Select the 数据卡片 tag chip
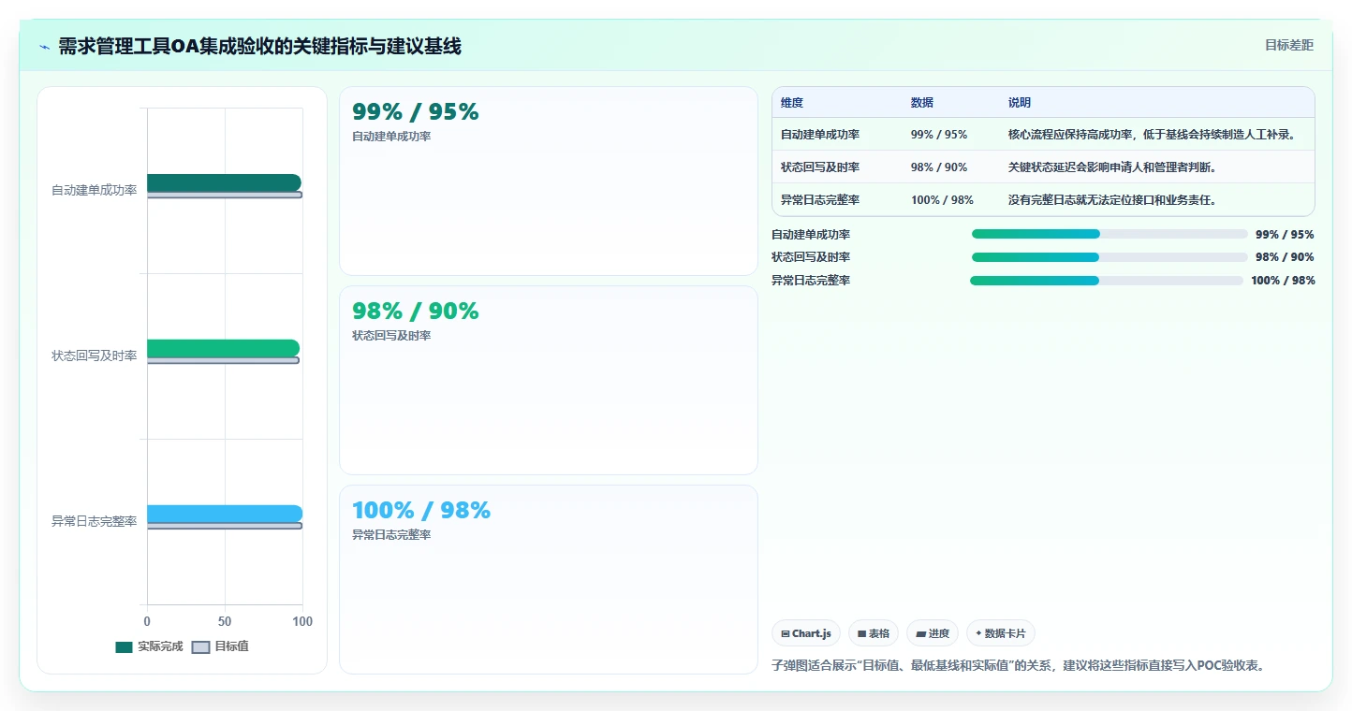1352x711 pixels. tap(1001, 633)
